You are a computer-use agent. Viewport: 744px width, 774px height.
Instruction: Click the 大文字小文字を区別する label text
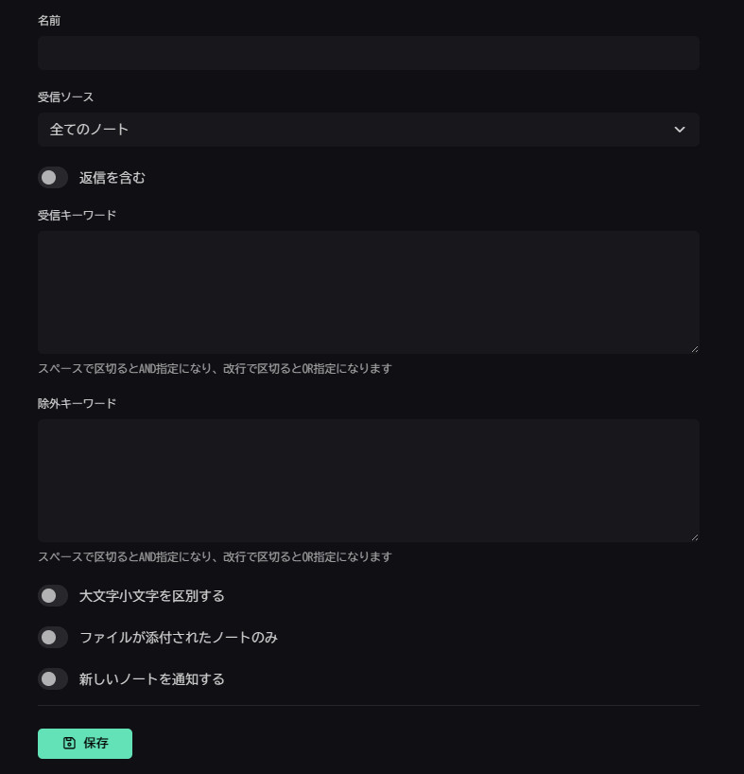coord(152,596)
